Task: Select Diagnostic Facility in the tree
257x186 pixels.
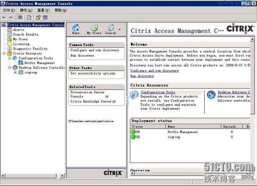Action: tap(30, 49)
